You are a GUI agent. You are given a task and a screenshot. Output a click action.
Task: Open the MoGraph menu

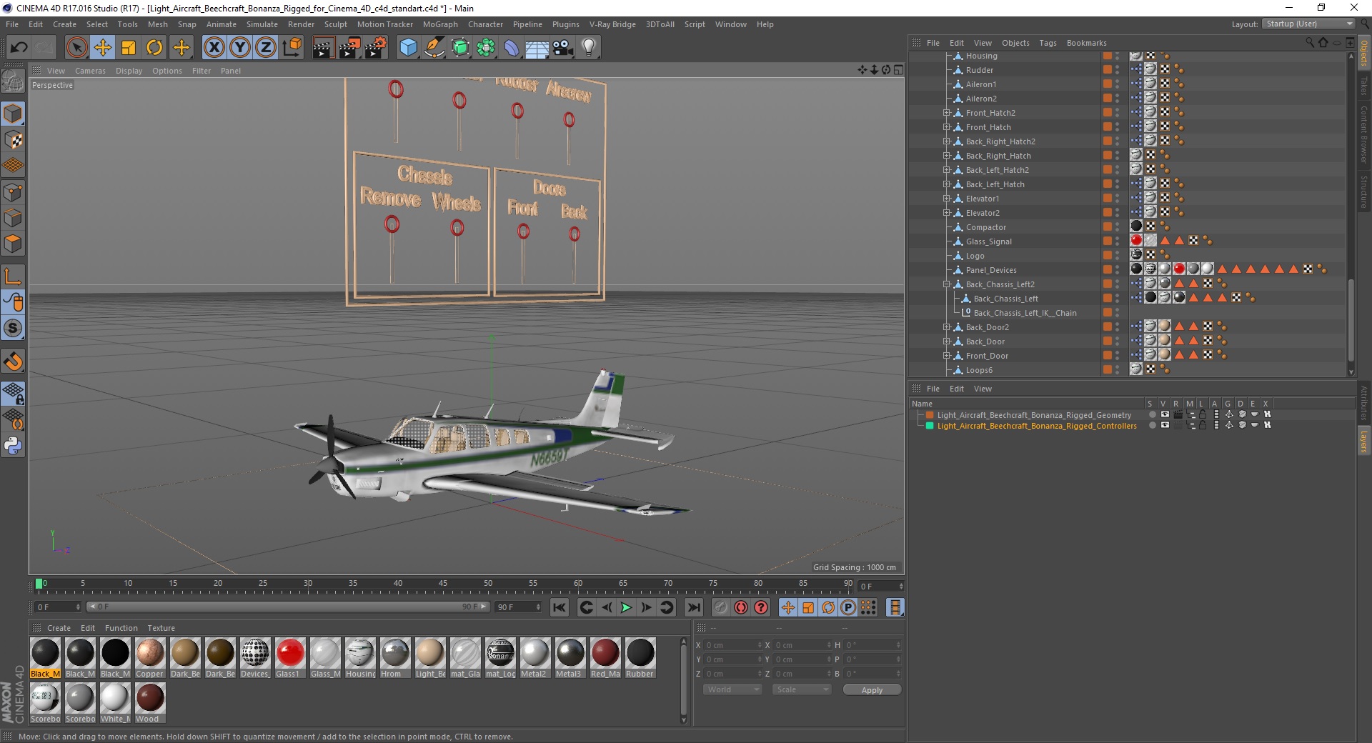point(440,24)
